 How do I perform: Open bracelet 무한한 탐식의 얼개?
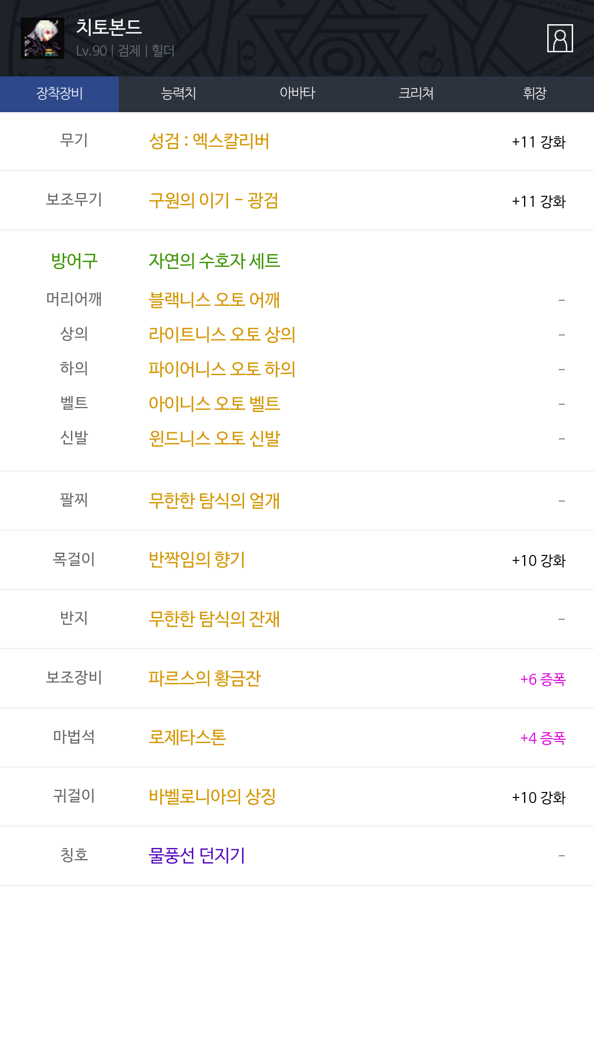tap(215, 501)
